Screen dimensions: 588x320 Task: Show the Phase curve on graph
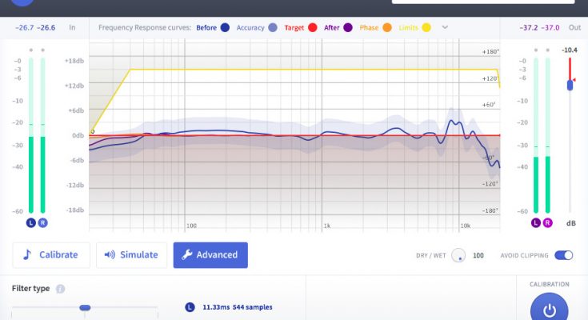click(x=386, y=27)
